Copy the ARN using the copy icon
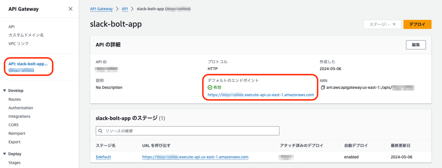This screenshot has height=168, width=442. (323, 88)
